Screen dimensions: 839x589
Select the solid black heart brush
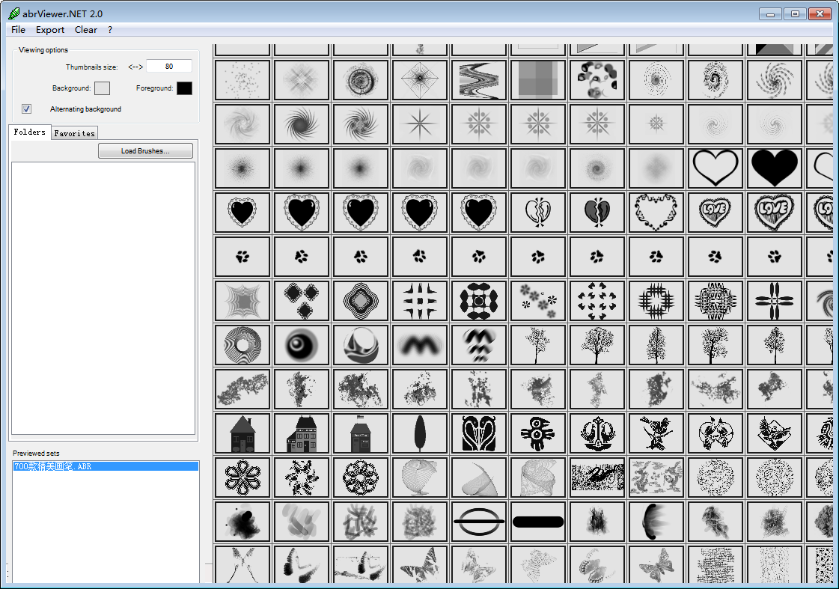(x=774, y=168)
